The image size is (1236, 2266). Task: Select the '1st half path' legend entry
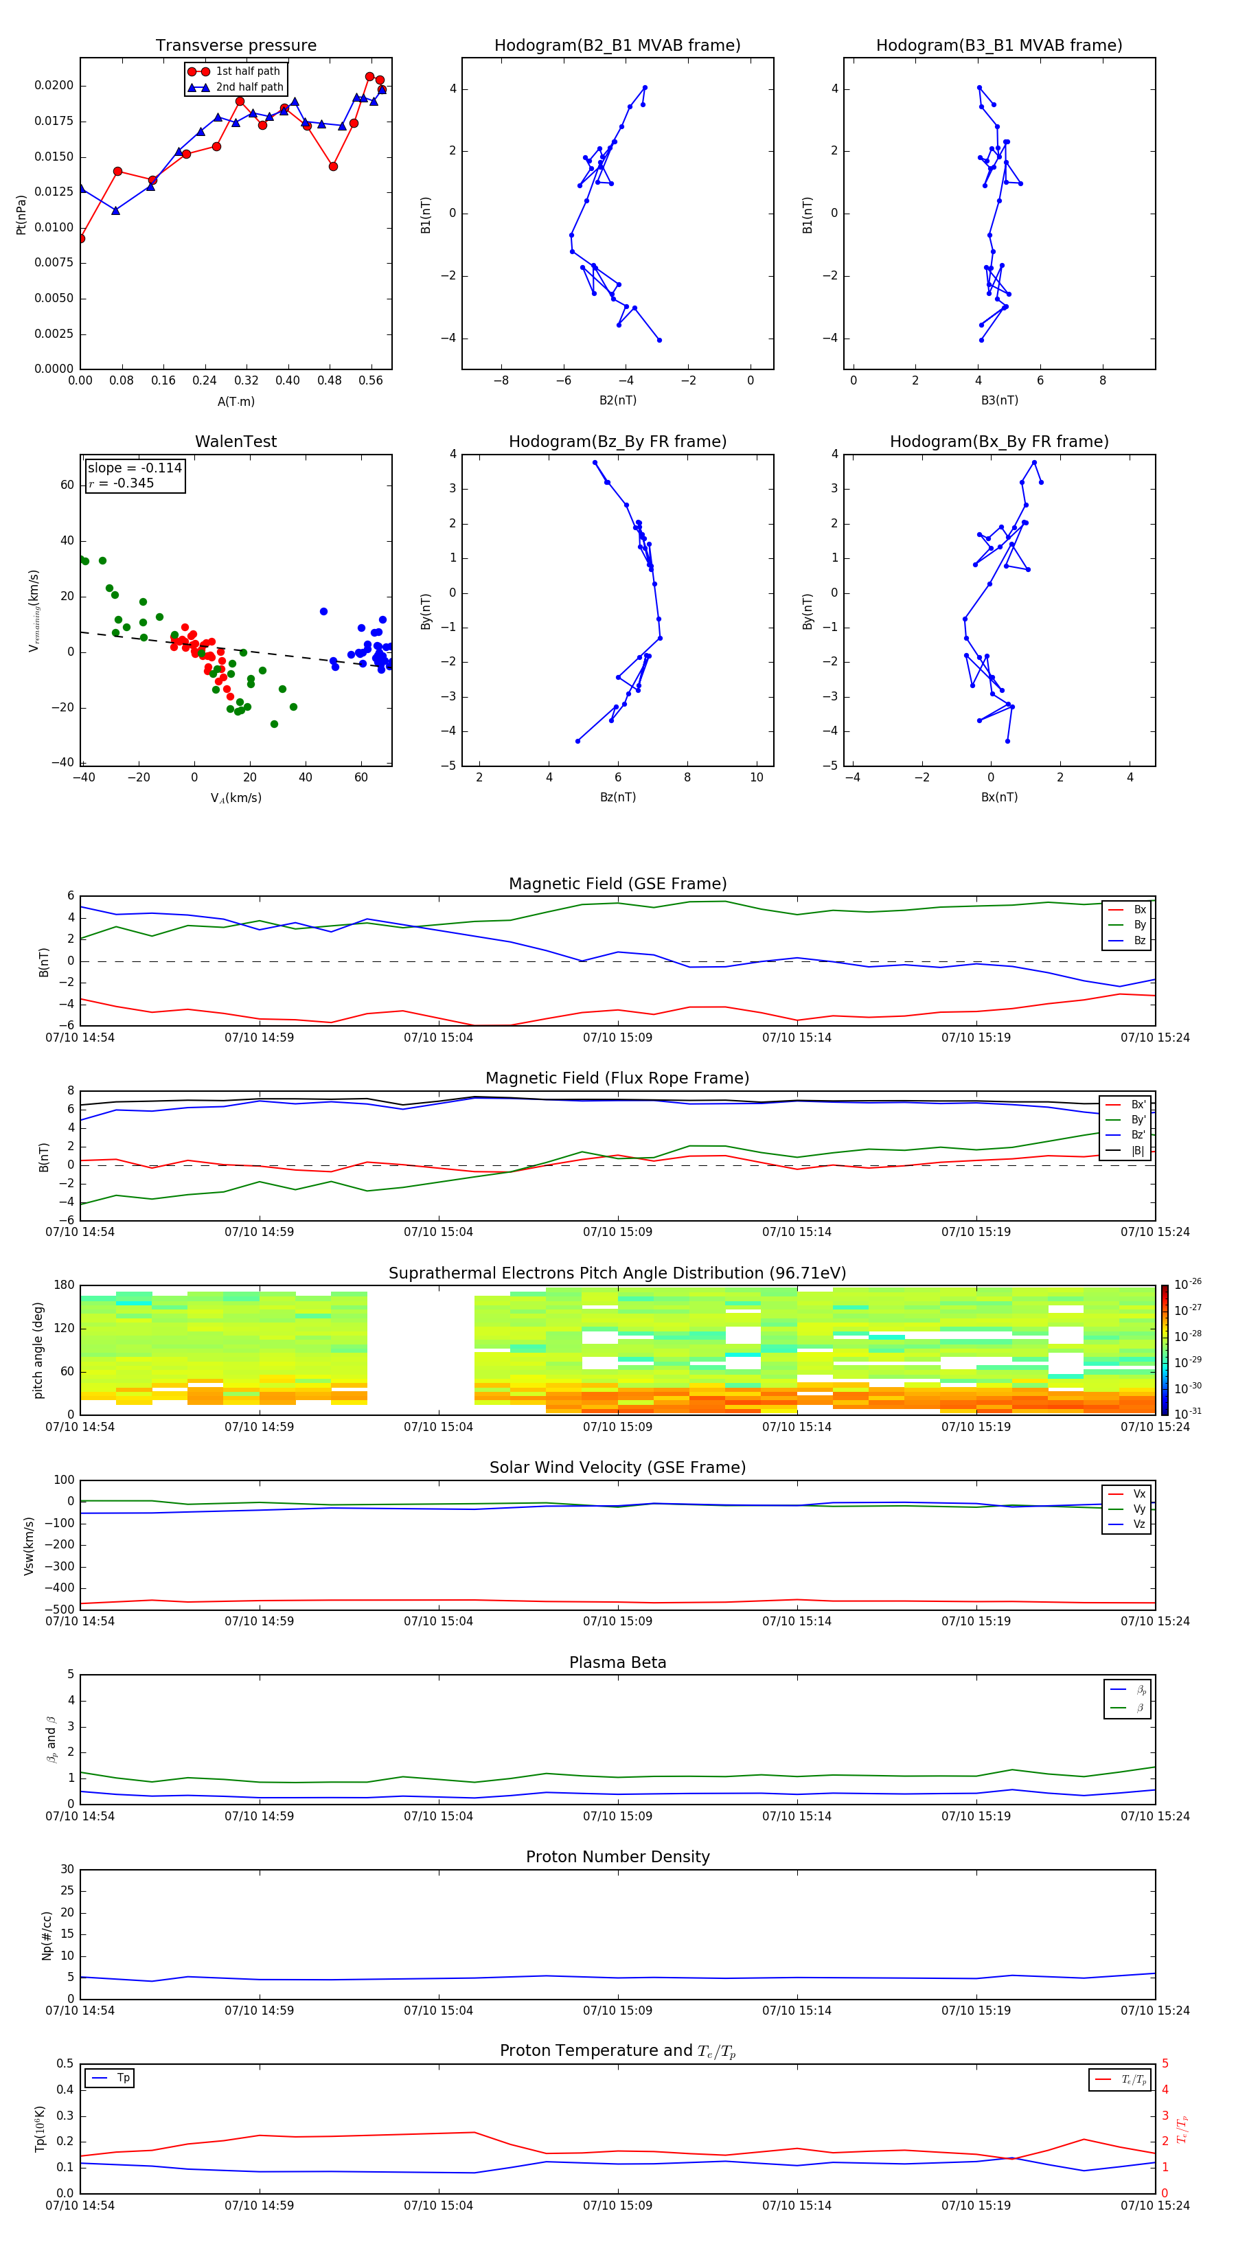click(236, 71)
